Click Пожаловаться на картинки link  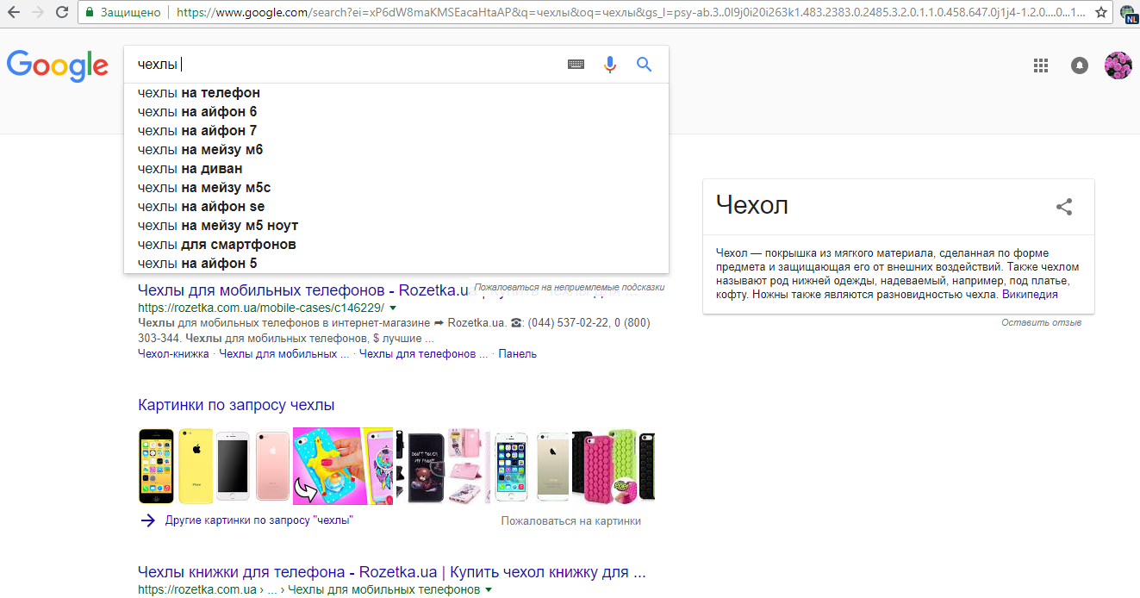[571, 520]
